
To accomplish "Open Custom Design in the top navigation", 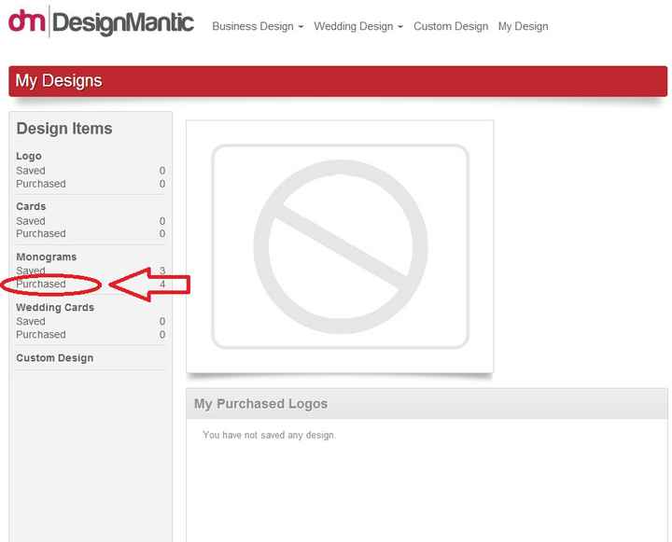I will [451, 26].
